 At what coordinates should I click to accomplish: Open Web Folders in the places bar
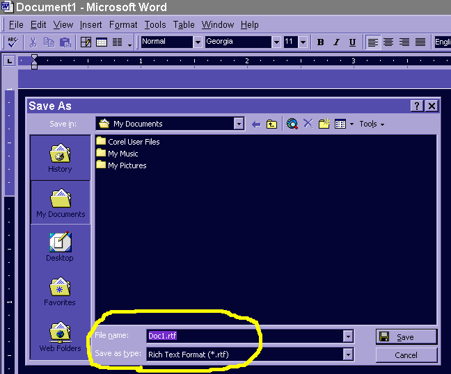pyautogui.click(x=60, y=336)
